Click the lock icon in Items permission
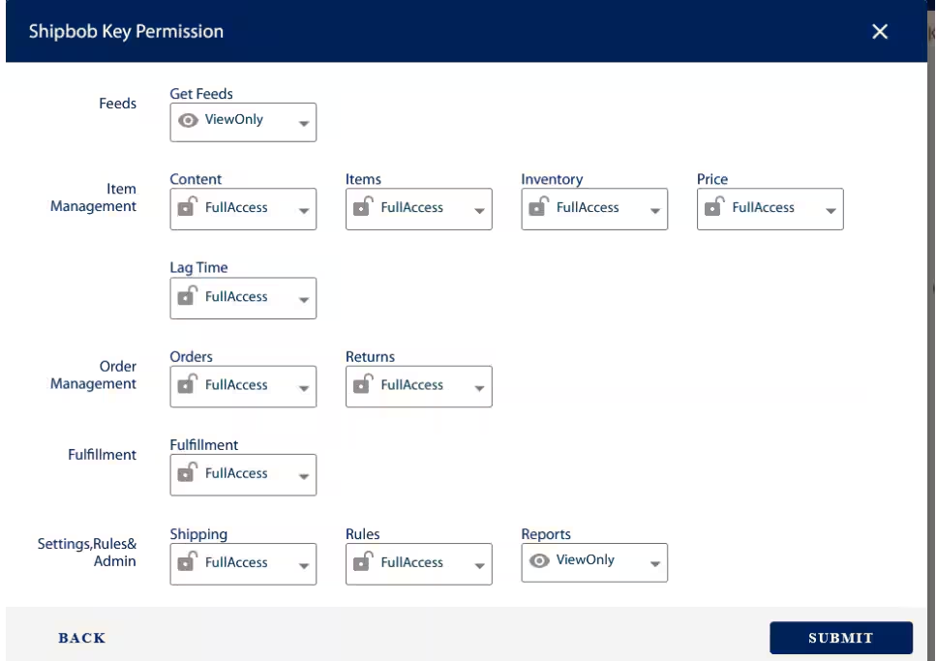This screenshot has width=936, height=661. 364,208
